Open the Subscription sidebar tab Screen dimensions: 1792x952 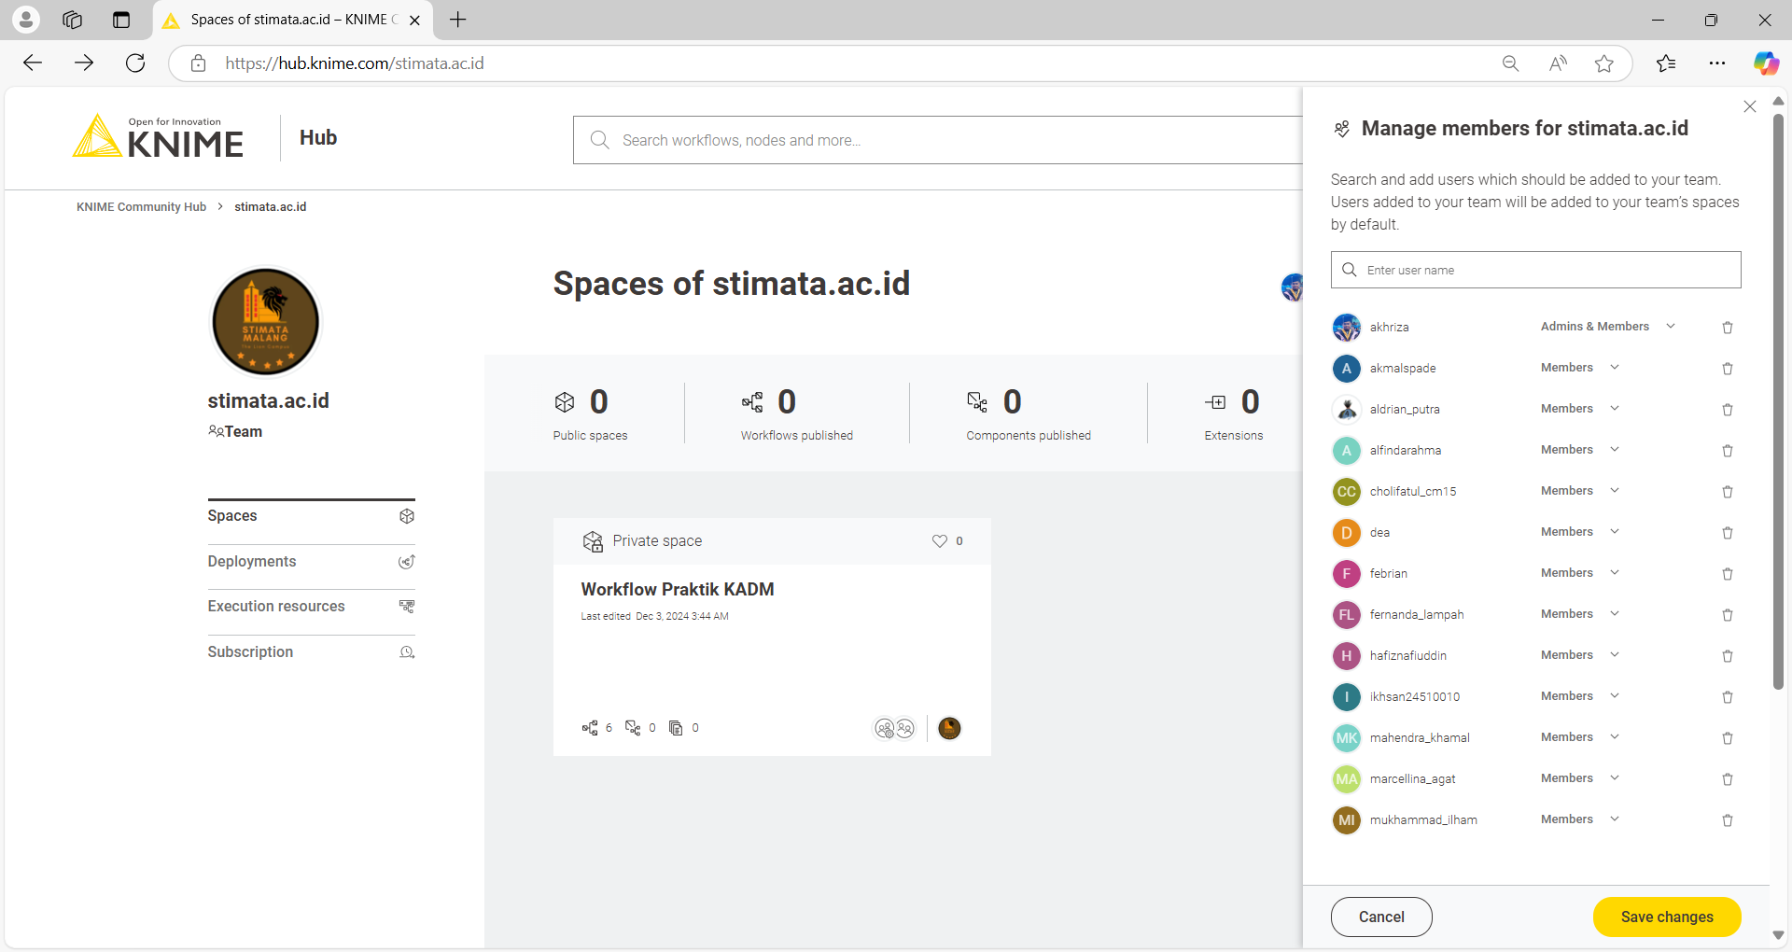(311, 652)
